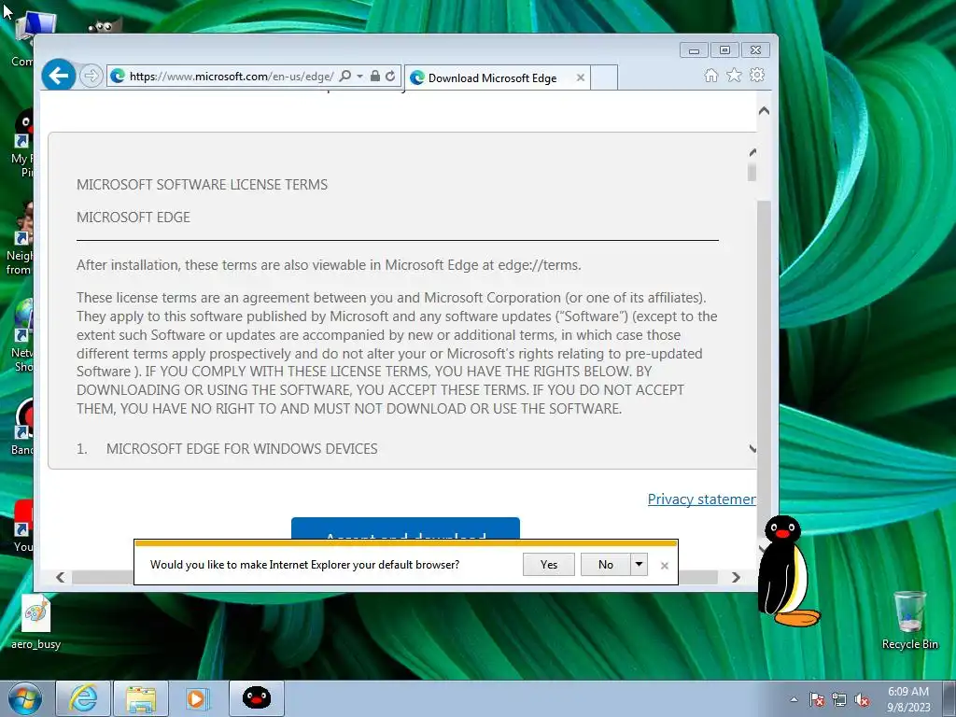Click the Internet Explorer taskbar icon
The width and height of the screenshot is (956, 717).
pyautogui.click(x=83, y=698)
